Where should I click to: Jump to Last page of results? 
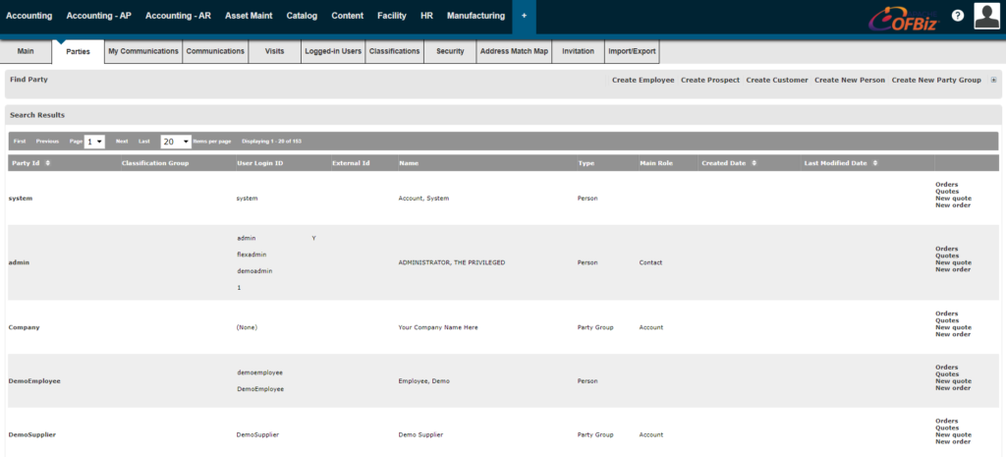[x=144, y=142]
